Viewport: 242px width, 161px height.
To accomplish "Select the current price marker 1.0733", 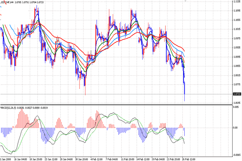I will pos(237,94).
